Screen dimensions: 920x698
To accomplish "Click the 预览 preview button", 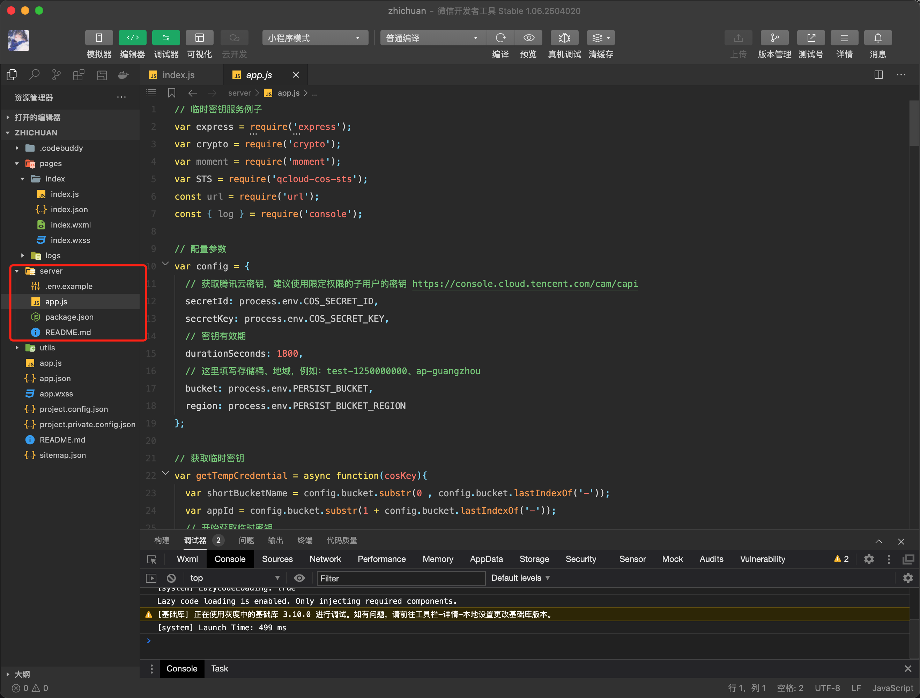I will coord(528,38).
